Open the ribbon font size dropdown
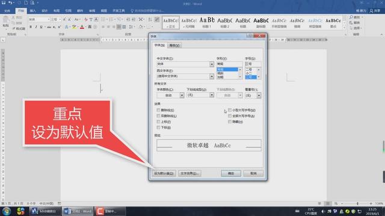Image resolution: width=385 pixels, height=216 pixels. [x=60, y=19]
